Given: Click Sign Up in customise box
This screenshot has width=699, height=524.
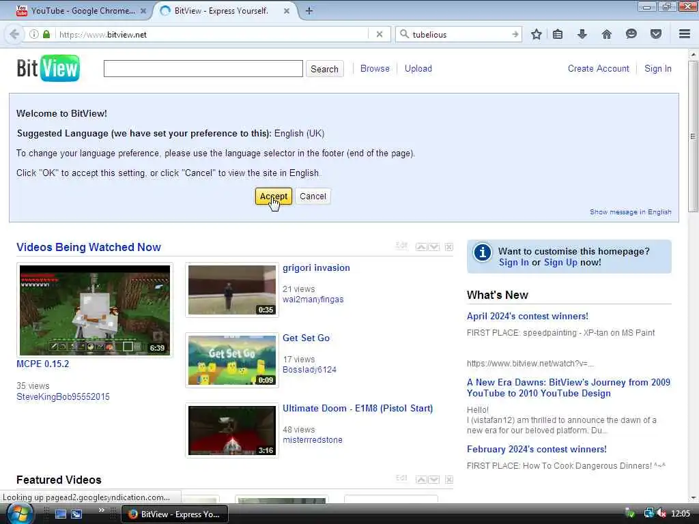Looking at the screenshot, I should 560,263.
